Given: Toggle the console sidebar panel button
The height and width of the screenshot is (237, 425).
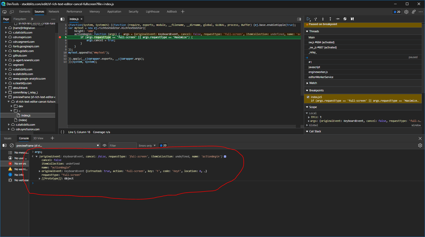Looking at the screenshot, I should click(x=5, y=145).
